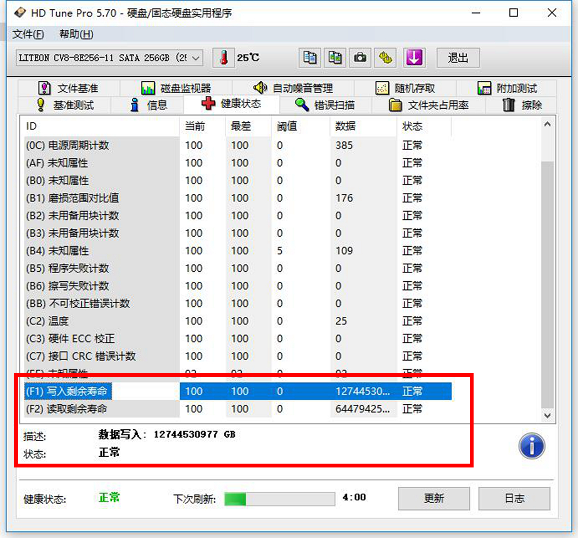
Task: Select the 健康状态 tab
Action: pyautogui.click(x=231, y=104)
